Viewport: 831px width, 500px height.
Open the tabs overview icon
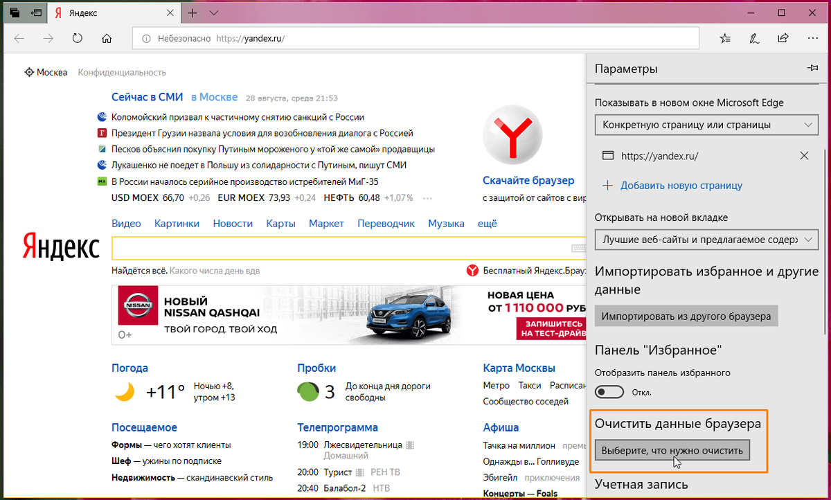(15, 13)
